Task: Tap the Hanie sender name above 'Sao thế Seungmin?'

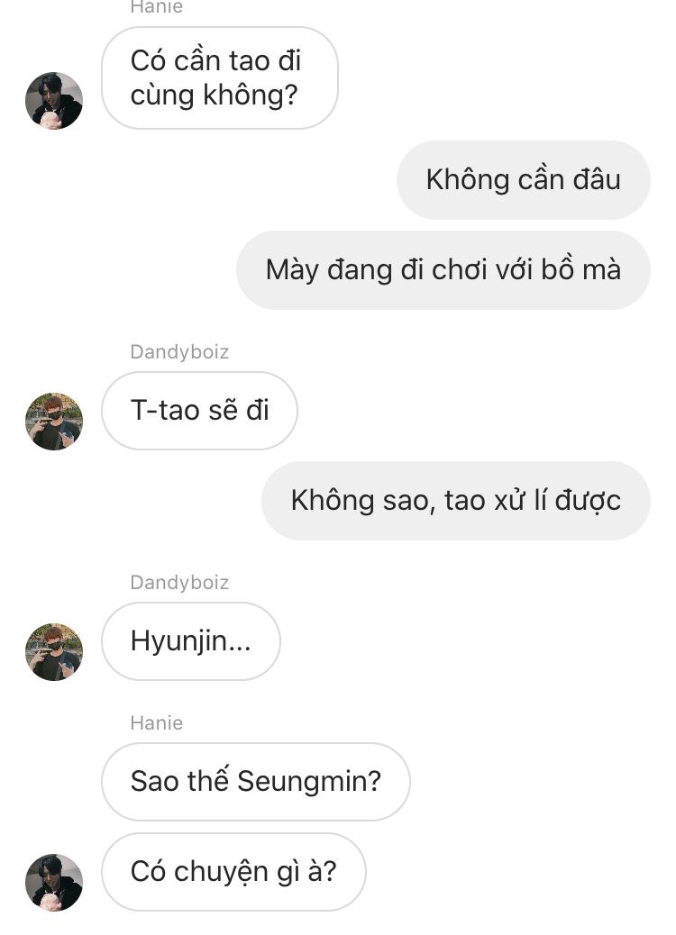Action: pyautogui.click(x=156, y=722)
